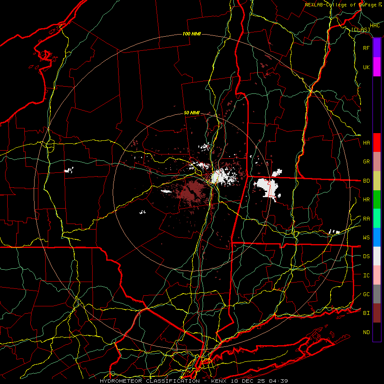Click the UK legend label

point(366,67)
